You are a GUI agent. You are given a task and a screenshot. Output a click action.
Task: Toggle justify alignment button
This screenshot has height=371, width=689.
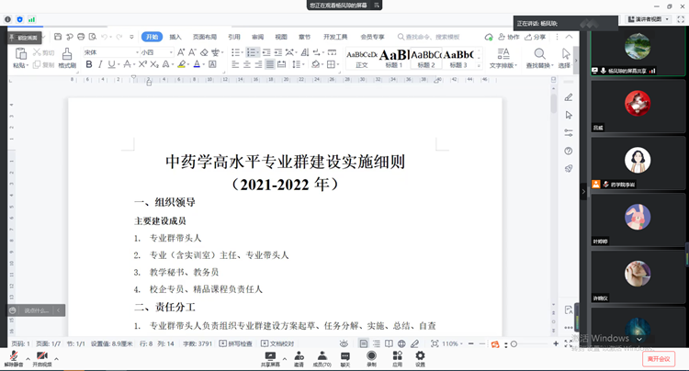(x=270, y=64)
